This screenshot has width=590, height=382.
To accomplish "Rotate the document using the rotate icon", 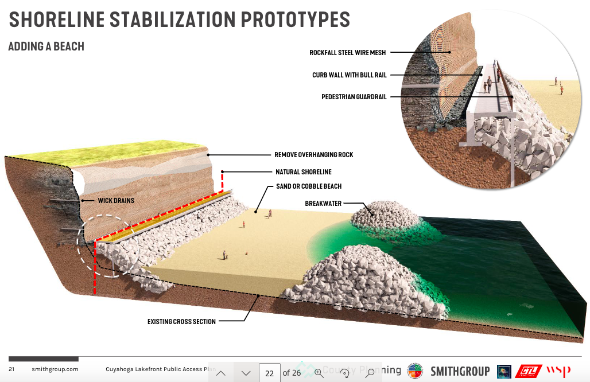I will pos(346,373).
